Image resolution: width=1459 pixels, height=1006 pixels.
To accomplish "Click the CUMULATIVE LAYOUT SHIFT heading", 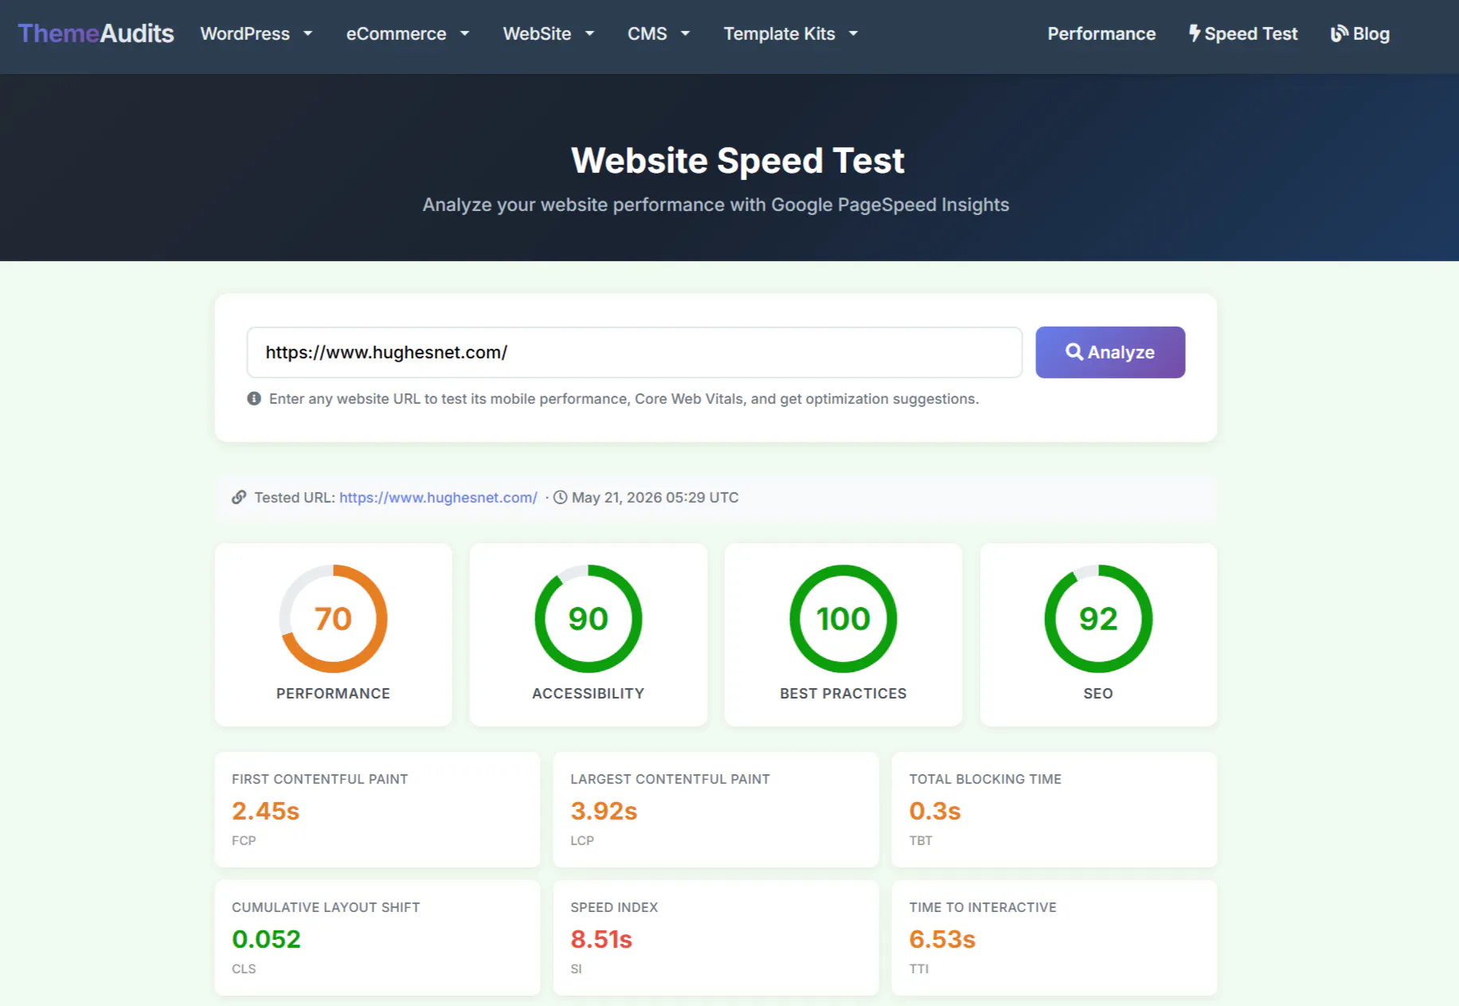I will click(x=326, y=907).
